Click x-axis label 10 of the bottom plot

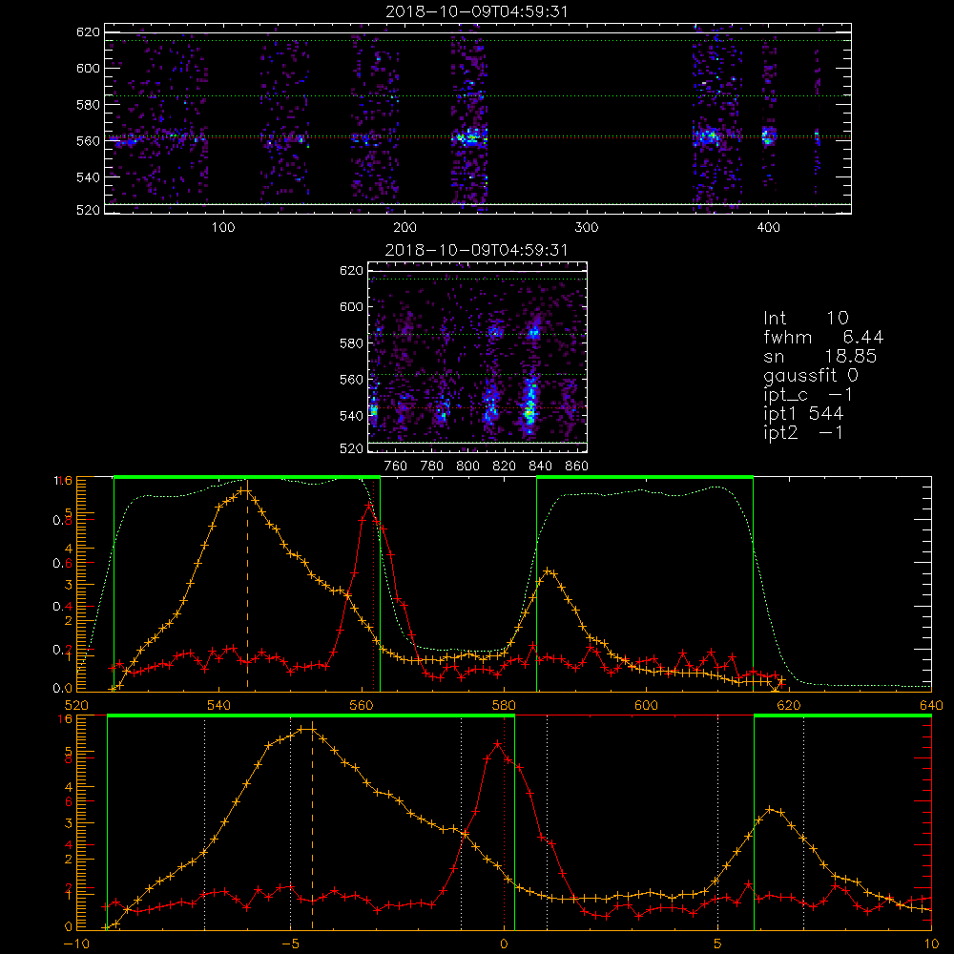(931, 944)
